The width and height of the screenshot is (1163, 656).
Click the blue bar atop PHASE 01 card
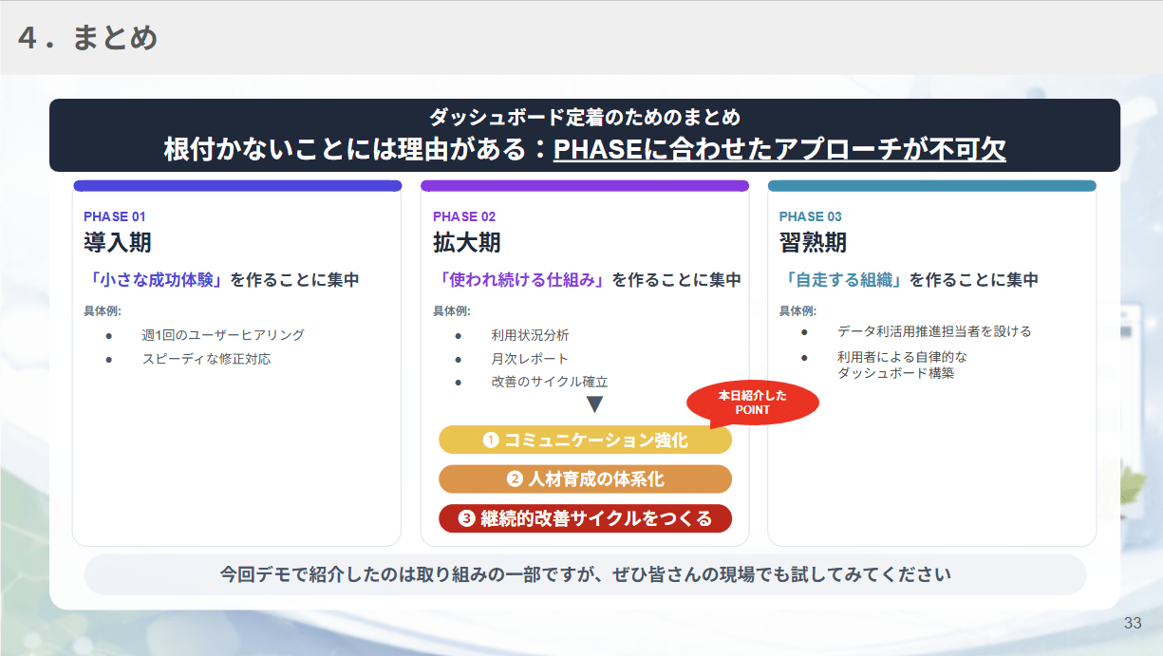point(237,186)
